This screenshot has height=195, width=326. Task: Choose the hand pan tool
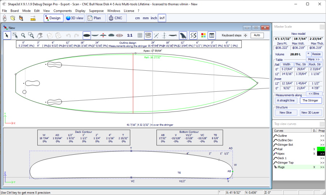coord(40,35)
